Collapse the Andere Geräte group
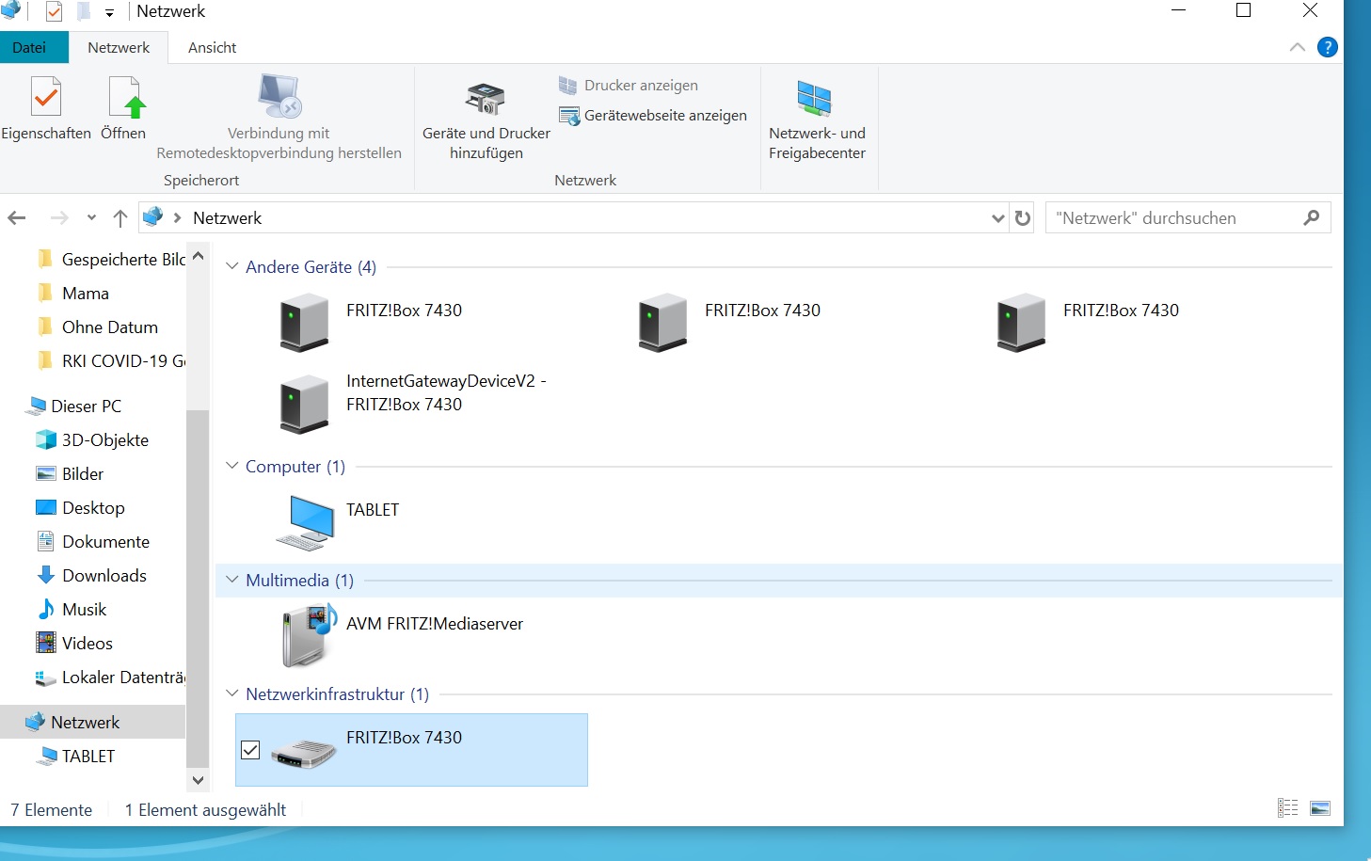Viewport: 1371px width, 861px height. [232, 266]
